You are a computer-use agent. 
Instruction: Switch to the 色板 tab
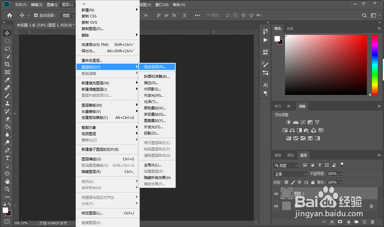click(x=290, y=29)
